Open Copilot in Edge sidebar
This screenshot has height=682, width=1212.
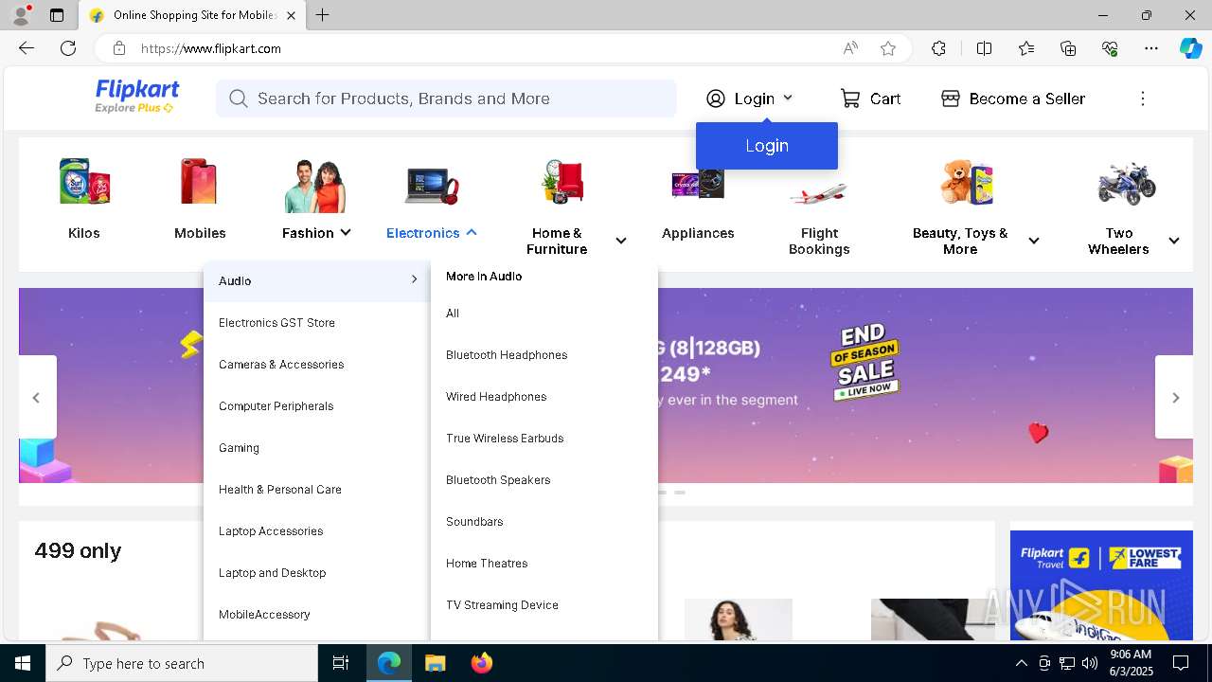pyautogui.click(x=1190, y=48)
